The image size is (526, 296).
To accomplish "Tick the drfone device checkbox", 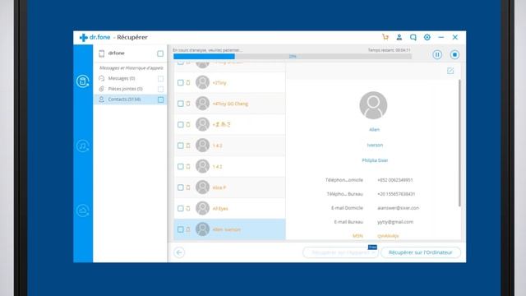I will tap(160, 53).
